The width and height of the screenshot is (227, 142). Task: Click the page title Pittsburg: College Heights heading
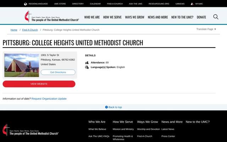coord(73,43)
